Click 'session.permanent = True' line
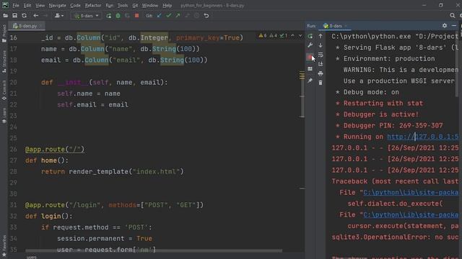Image resolution: width=462 pixels, height=259 pixels. (x=105, y=238)
